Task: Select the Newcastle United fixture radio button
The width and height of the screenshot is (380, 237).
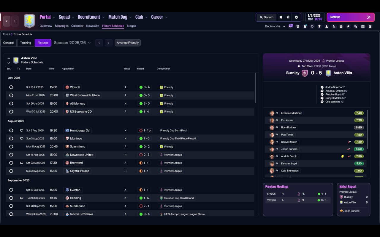Action: [x=11, y=155]
